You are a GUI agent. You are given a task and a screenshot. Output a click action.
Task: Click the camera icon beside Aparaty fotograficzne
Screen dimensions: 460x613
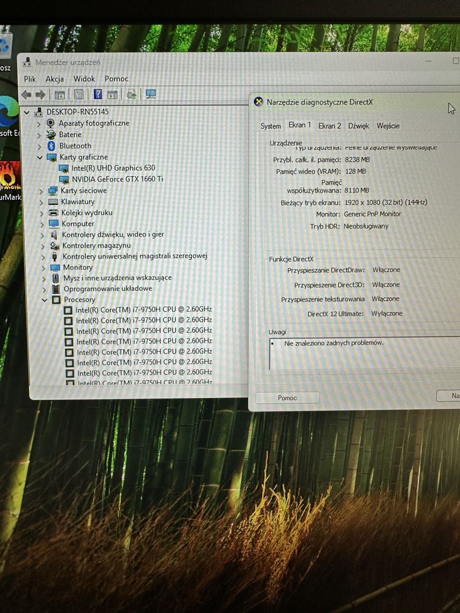[50, 123]
